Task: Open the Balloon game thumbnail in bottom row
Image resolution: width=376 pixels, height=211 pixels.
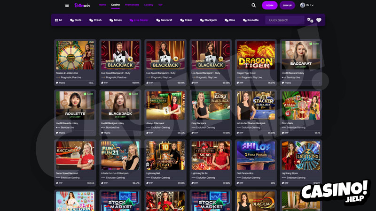Action: coord(75,201)
